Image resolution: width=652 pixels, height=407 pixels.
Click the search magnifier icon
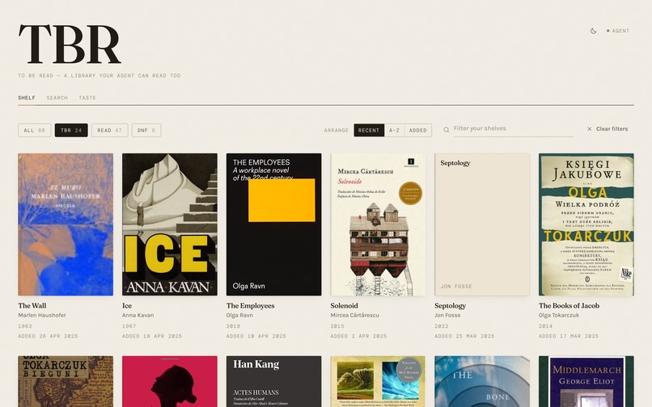click(447, 129)
